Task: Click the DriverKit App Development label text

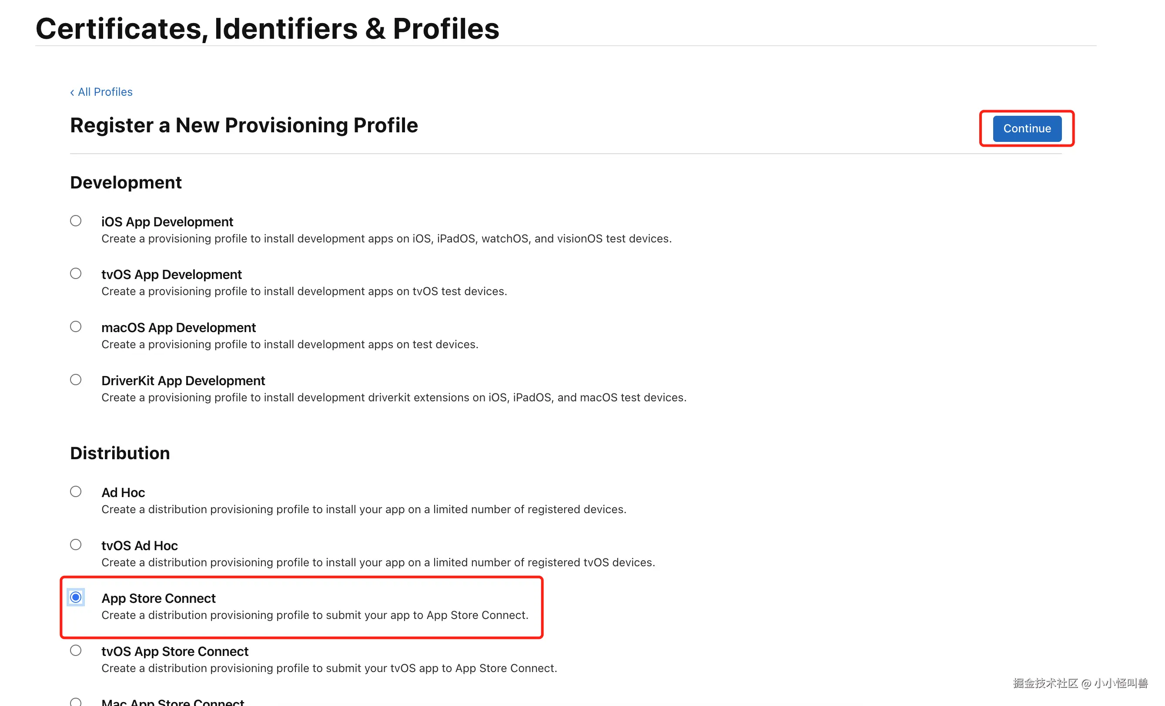Action: pos(183,381)
